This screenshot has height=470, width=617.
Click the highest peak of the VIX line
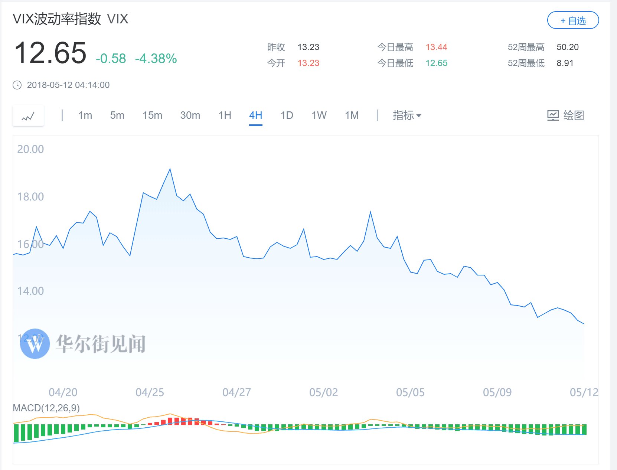click(x=170, y=169)
